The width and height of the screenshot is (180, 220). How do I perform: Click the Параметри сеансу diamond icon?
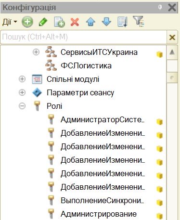pos(37,93)
